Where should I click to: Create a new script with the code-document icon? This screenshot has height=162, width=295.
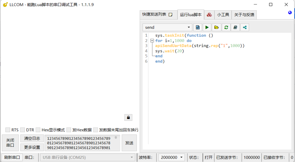pyautogui.click(x=197, y=27)
